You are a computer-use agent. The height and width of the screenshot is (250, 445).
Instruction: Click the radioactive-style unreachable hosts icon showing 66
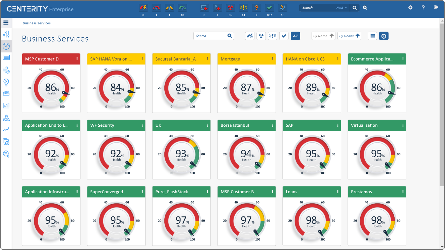(x=230, y=7)
